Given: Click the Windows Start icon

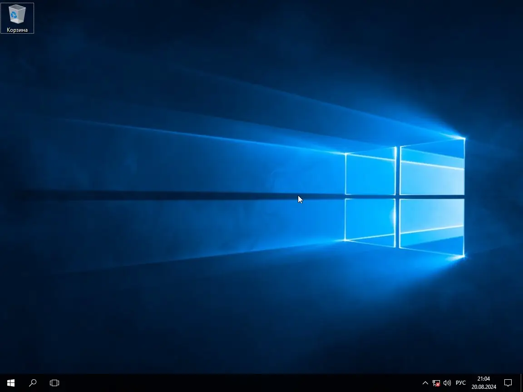Looking at the screenshot, I should point(10,383).
